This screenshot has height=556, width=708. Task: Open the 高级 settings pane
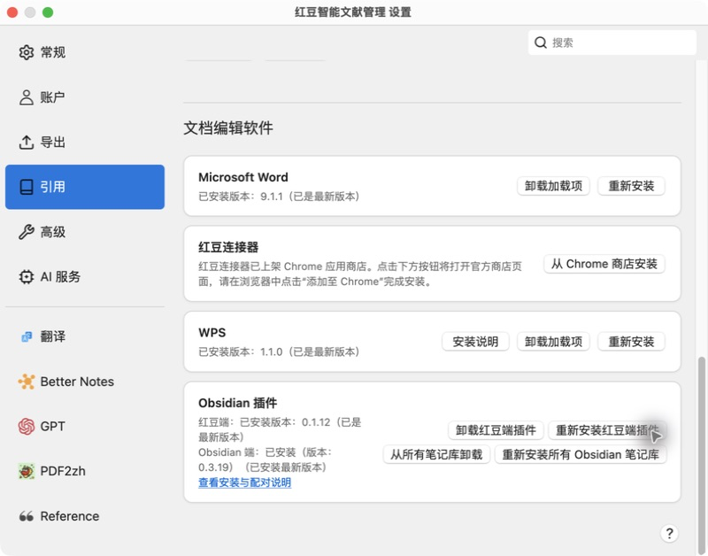point(85,232)
